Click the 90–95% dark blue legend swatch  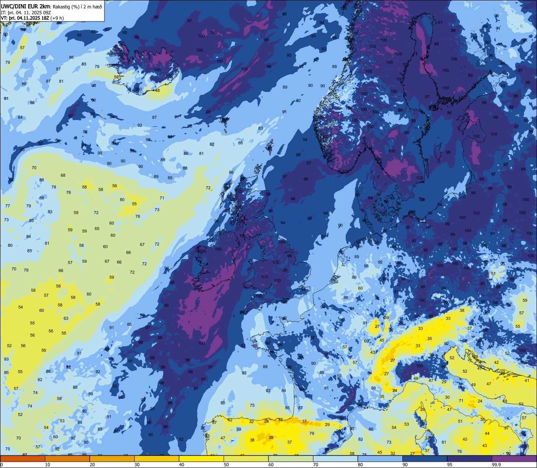(425, 458)
